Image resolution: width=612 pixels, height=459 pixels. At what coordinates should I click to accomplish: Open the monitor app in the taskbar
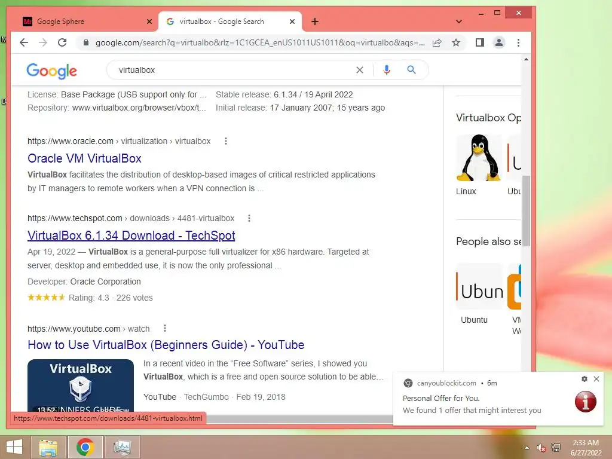(122, 447)
